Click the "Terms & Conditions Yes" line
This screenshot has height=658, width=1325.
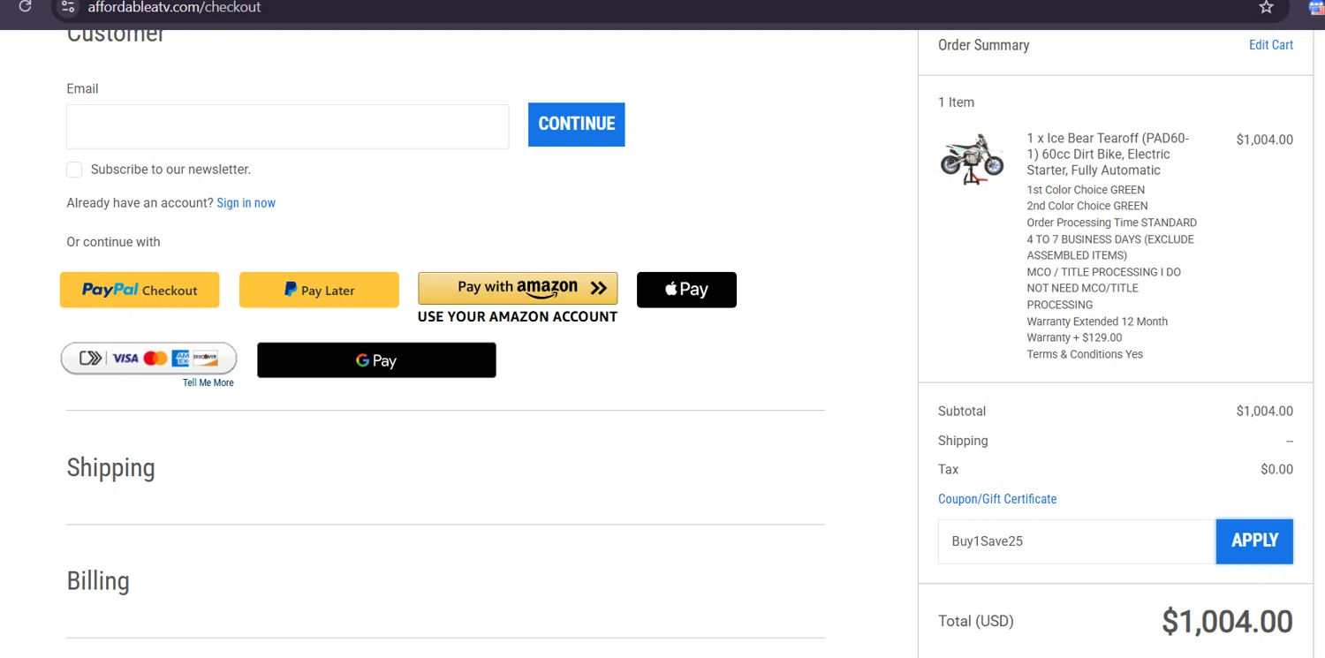1085,354
